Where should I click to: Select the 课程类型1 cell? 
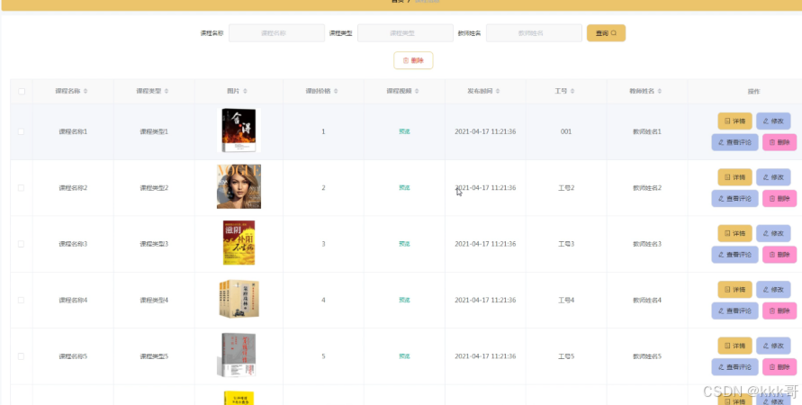[154, 131]
